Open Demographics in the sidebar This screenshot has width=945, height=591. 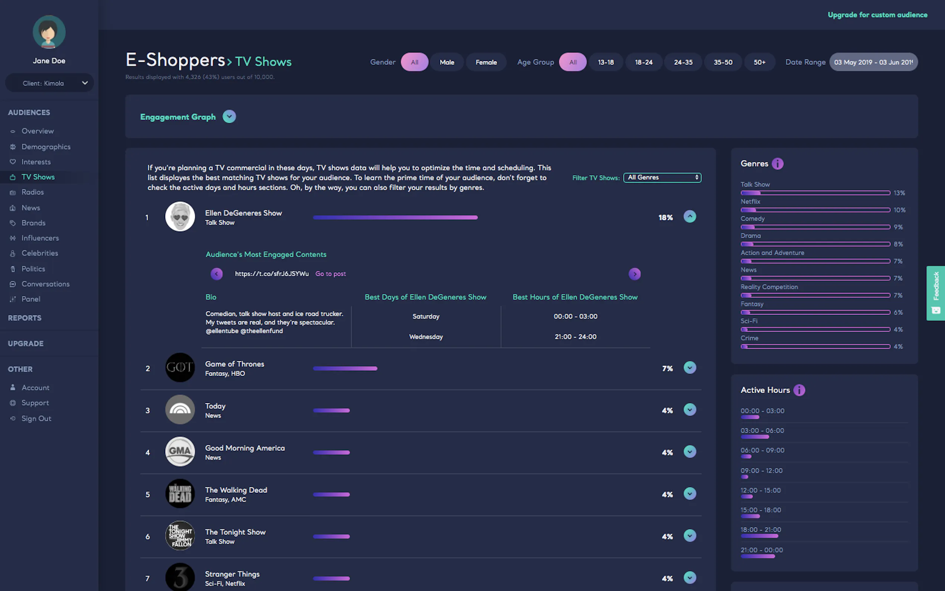pos(46,147)
